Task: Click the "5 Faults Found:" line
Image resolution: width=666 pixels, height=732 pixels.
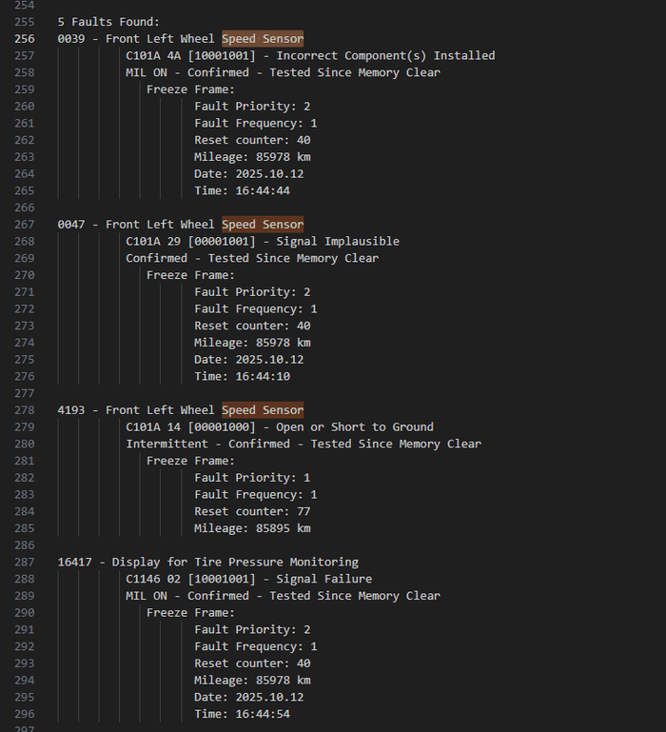Action: [108, 22]
